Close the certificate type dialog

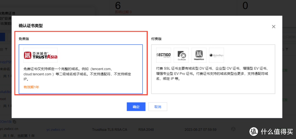274,27
